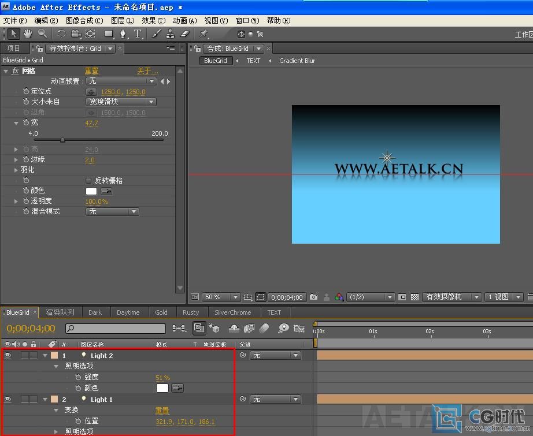Toggle stopwatch for 定位点 property
533x436 pixels.
[x=26, y=91]
